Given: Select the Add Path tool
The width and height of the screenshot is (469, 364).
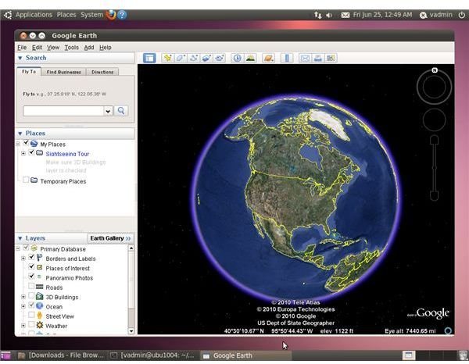Looking at the screenshot, I should click(x=194, y=58).
